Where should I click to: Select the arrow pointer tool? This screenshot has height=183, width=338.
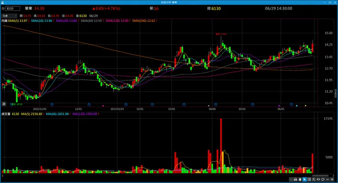pyautogui.click(x=305, y=179)
